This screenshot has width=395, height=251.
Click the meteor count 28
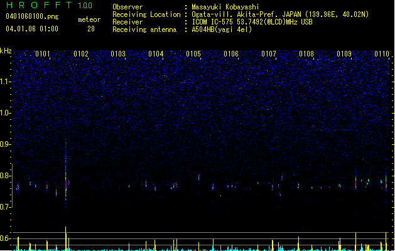click(91, 29)
